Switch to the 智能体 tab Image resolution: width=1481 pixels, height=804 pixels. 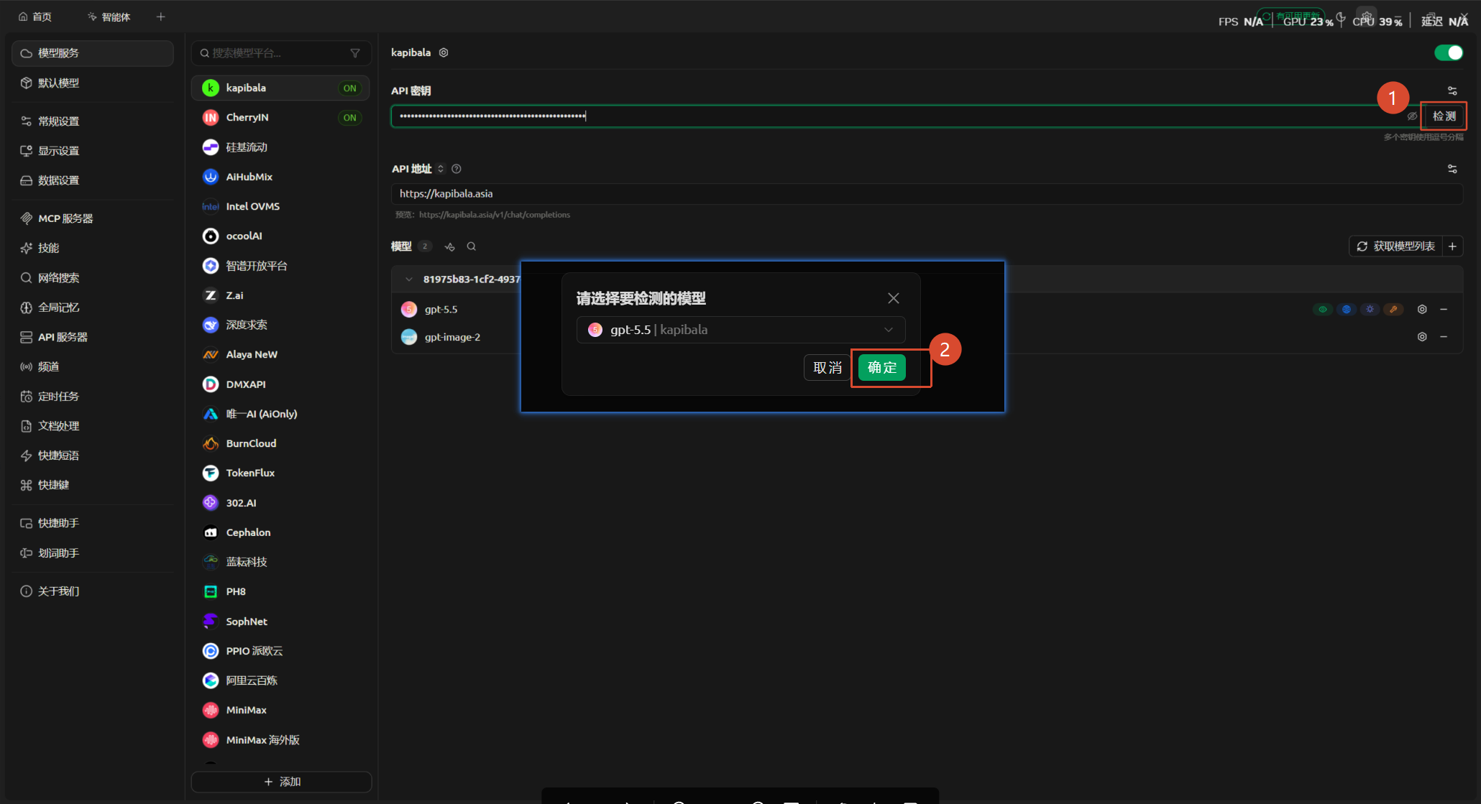109,17
